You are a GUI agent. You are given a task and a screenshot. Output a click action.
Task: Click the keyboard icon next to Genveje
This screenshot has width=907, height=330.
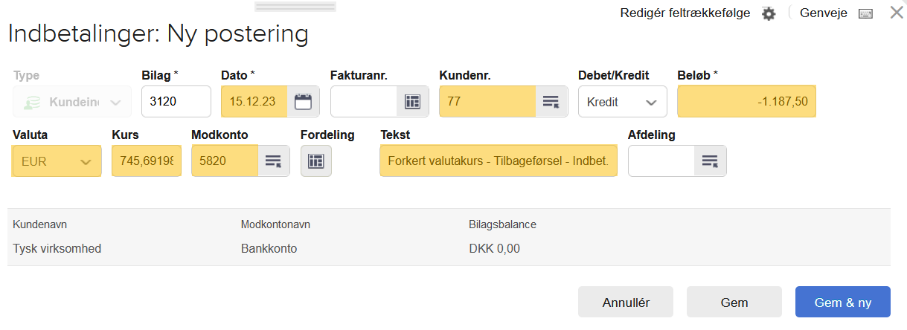click(x=865, y=13)
